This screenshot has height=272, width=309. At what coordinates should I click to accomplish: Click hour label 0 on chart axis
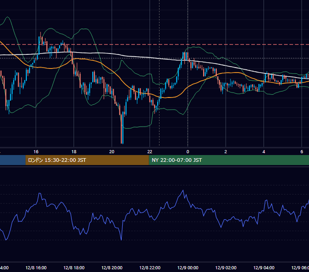point(188,152)
